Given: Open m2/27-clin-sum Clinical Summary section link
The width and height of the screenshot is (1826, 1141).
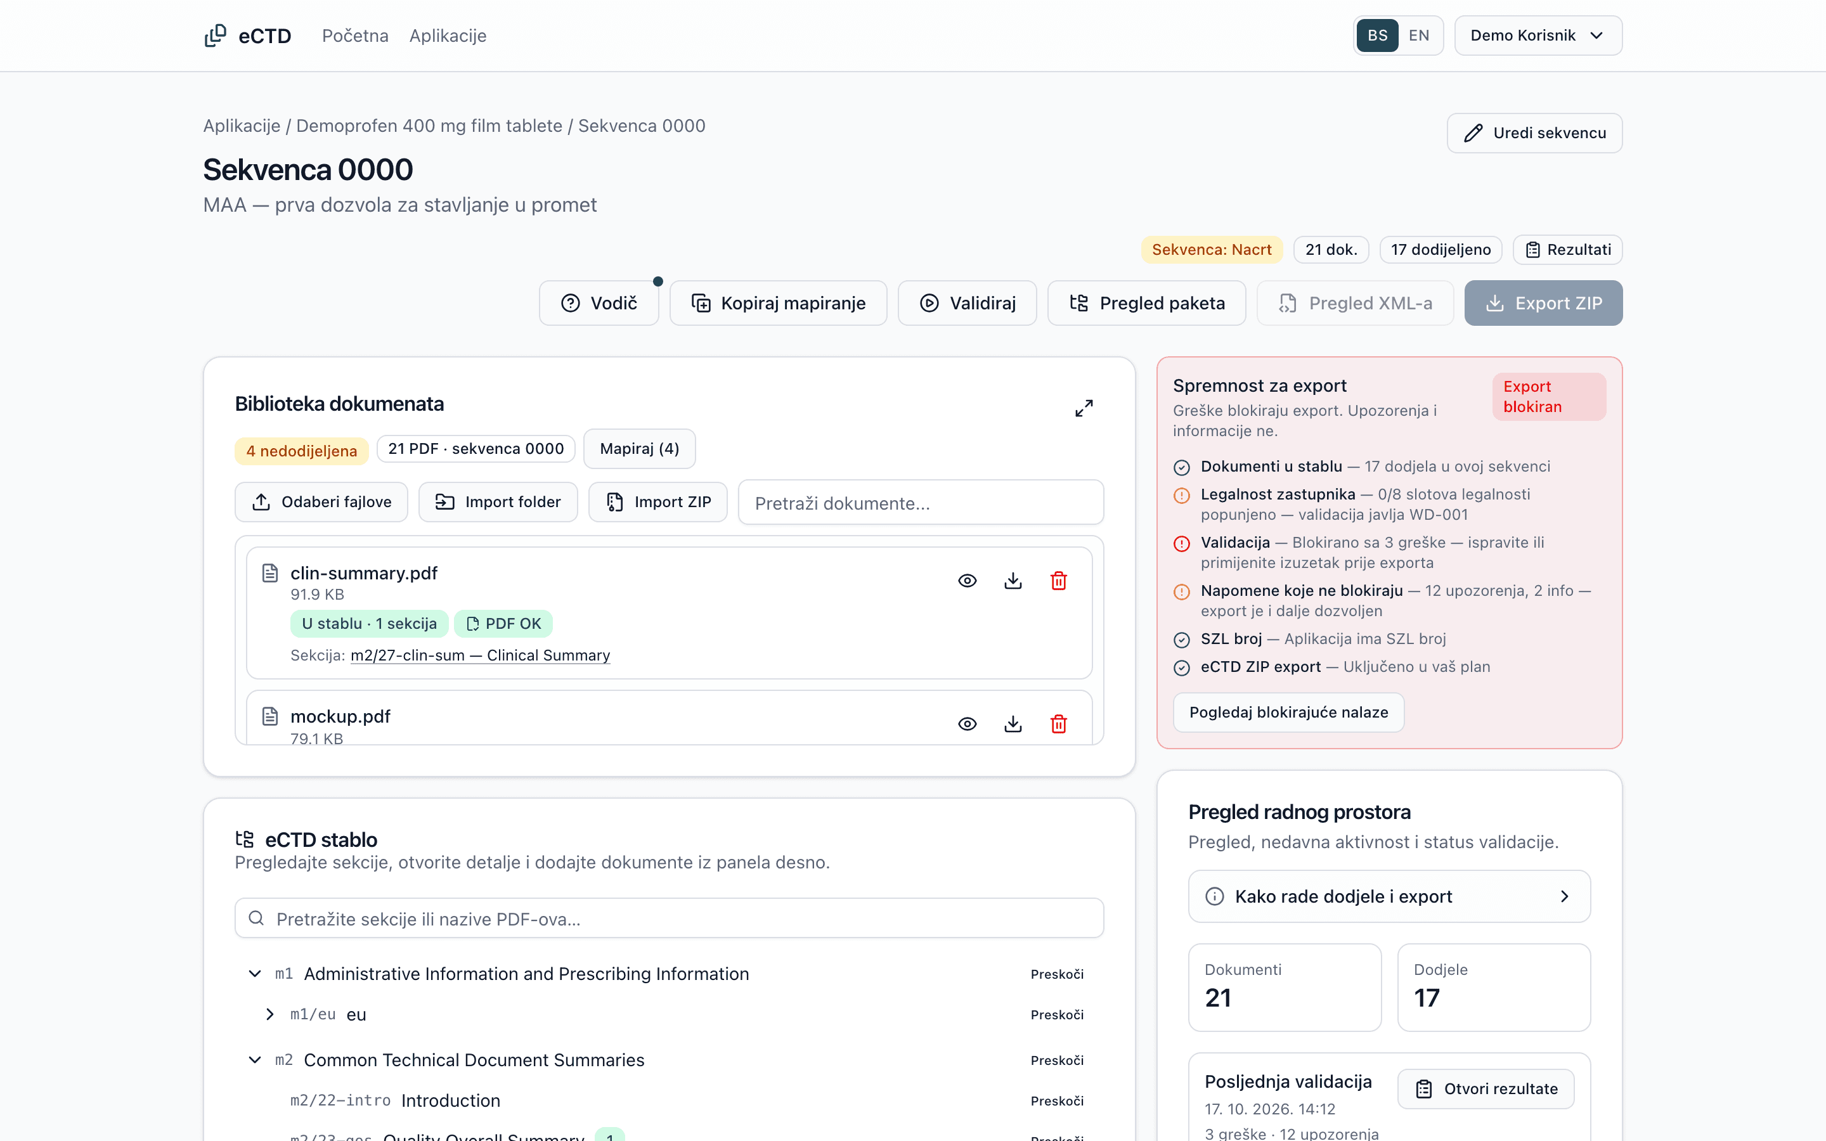Looking at the screenshot, I should point(480,655).
